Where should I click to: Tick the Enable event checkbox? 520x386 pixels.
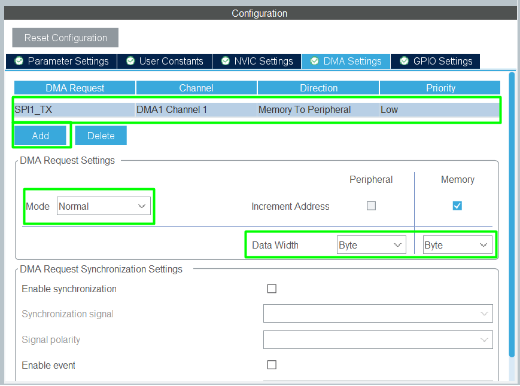coord(272,365)
